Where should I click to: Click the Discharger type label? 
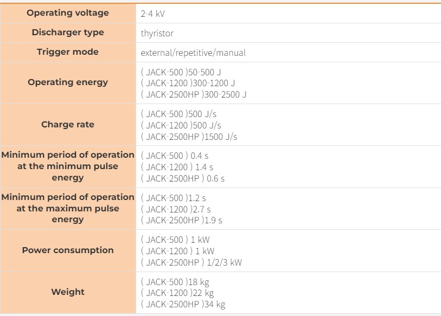tap(68, 33)
